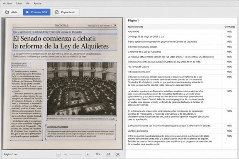Image resolution: width=239 pixels, height=159 pixels.
Task: Click the headline text box in the scan
Action: 64,42
